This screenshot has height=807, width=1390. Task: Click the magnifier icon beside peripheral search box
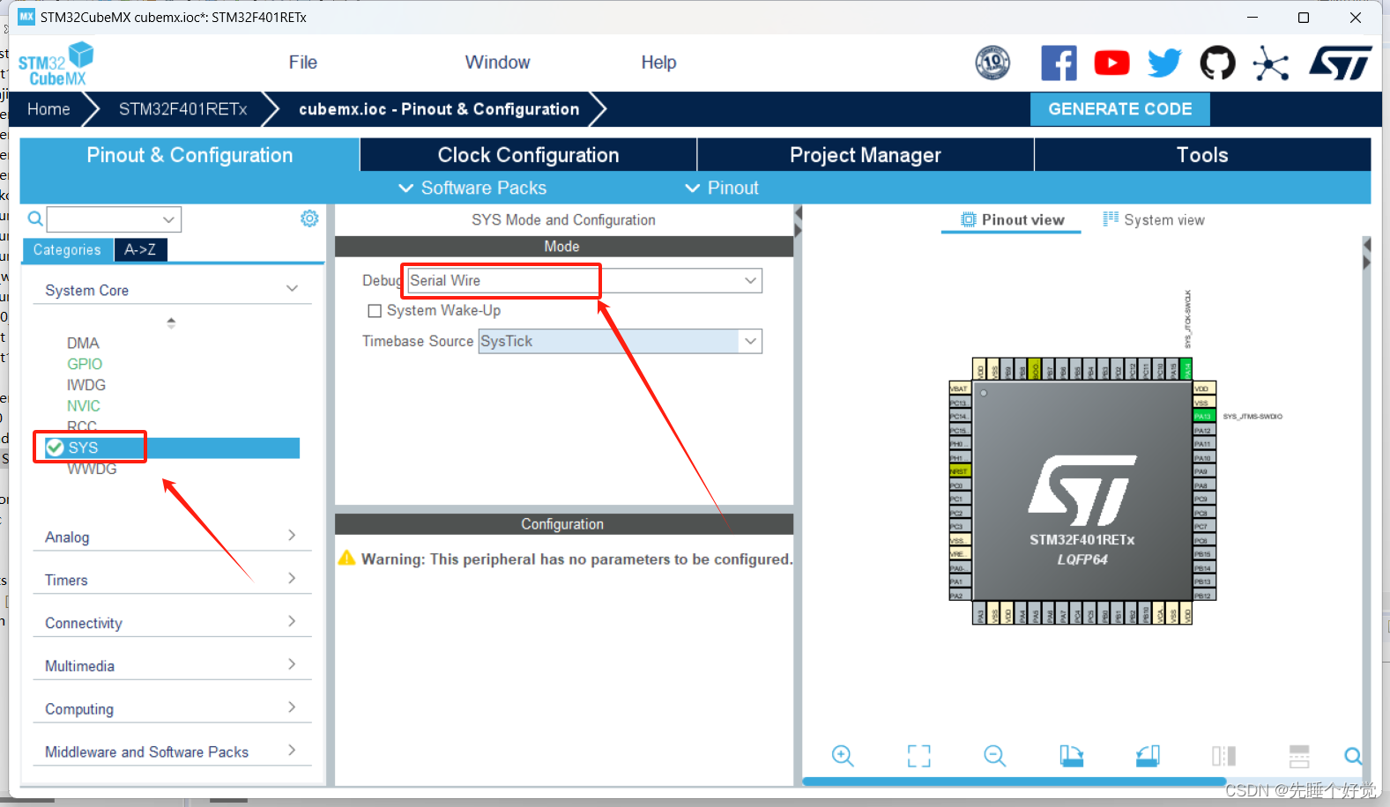35,218
